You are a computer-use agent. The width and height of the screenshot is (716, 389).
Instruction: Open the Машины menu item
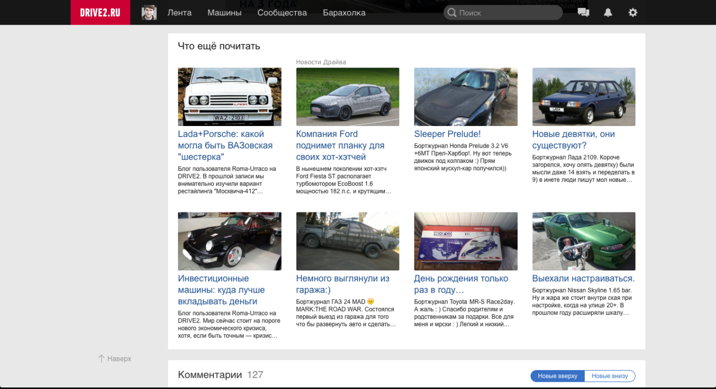[224, 13]
